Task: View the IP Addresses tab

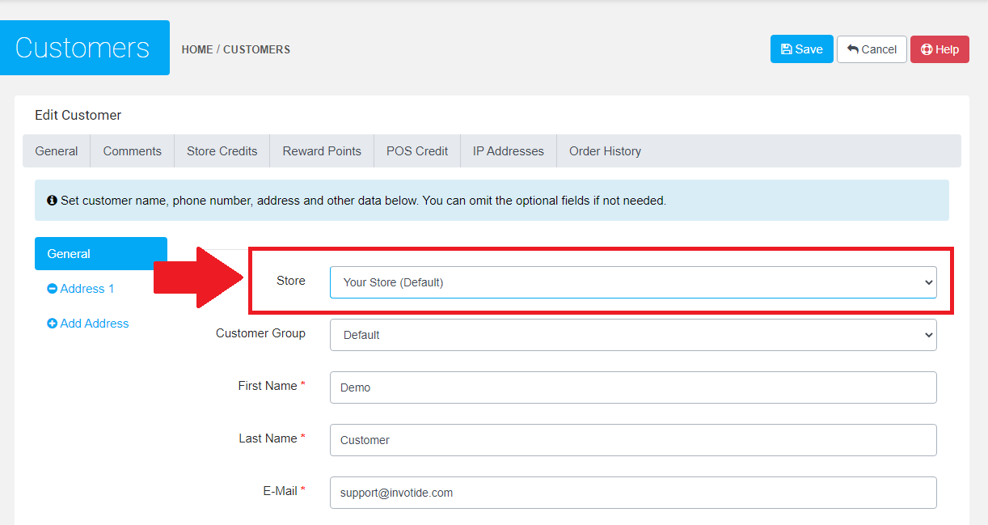Action: [508, 151]
